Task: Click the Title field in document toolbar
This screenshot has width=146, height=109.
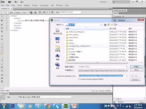Action: coord(71,12)
